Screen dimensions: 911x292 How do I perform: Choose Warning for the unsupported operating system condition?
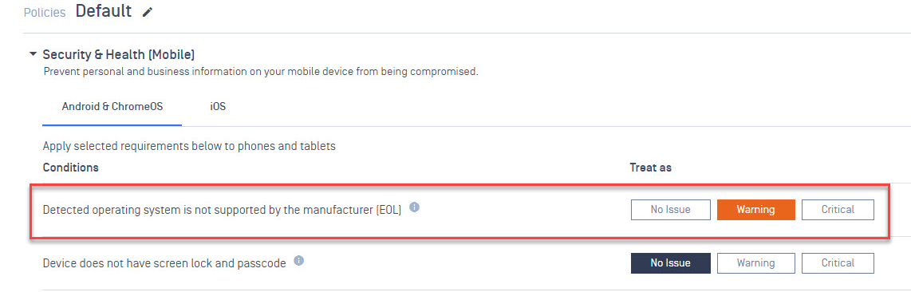pos(755,210)
